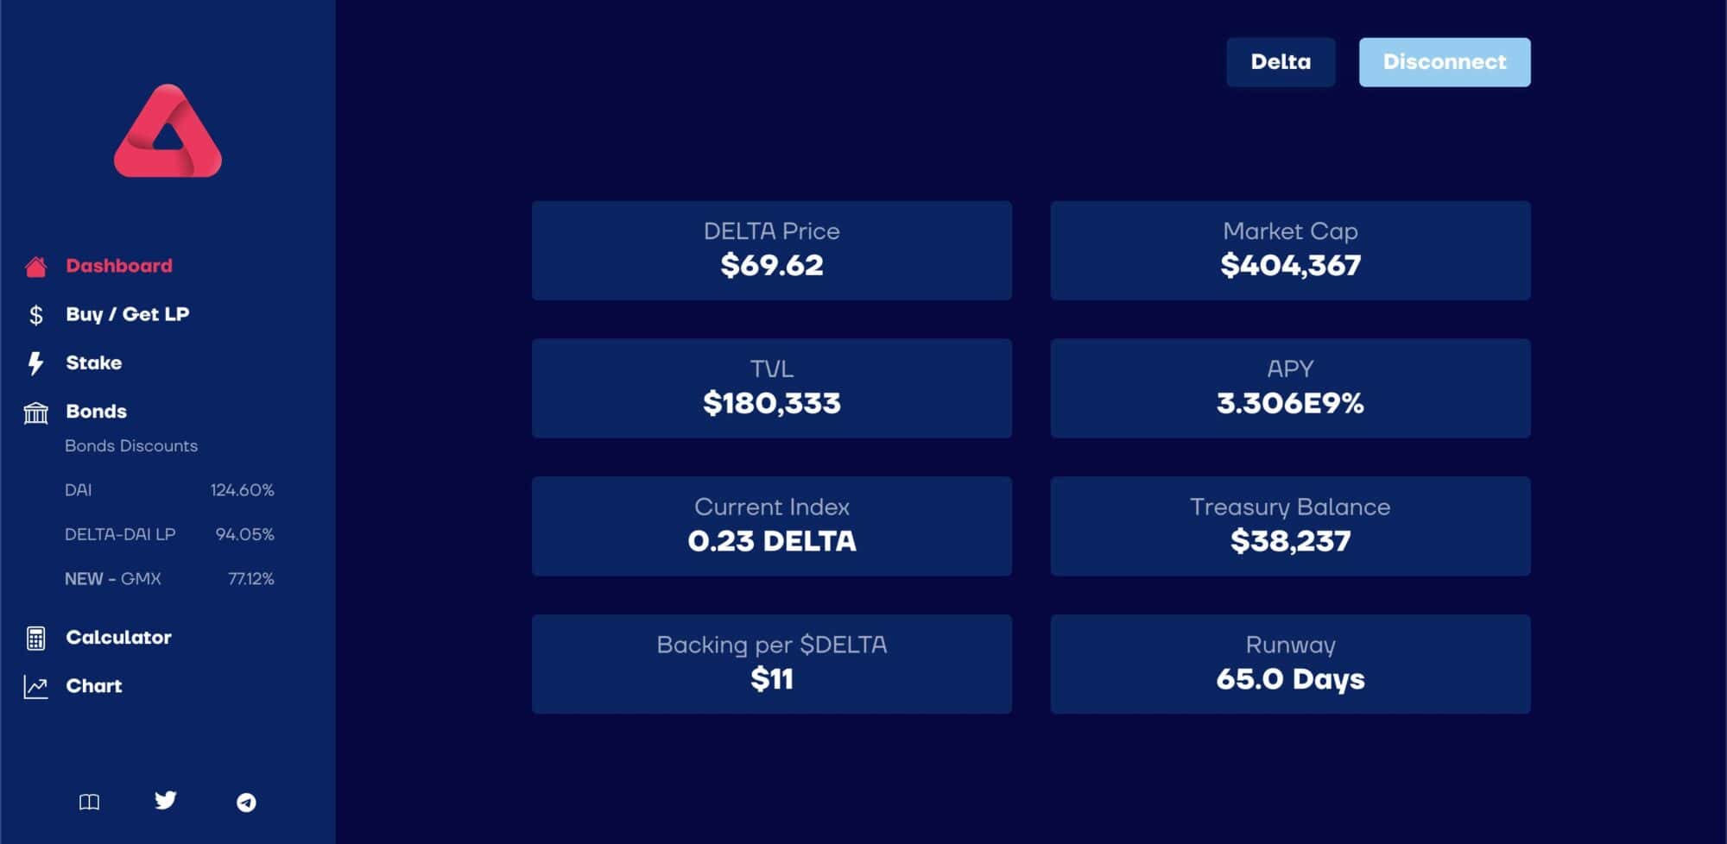Click the red triangle Delta logo

(x=168, y=131)
